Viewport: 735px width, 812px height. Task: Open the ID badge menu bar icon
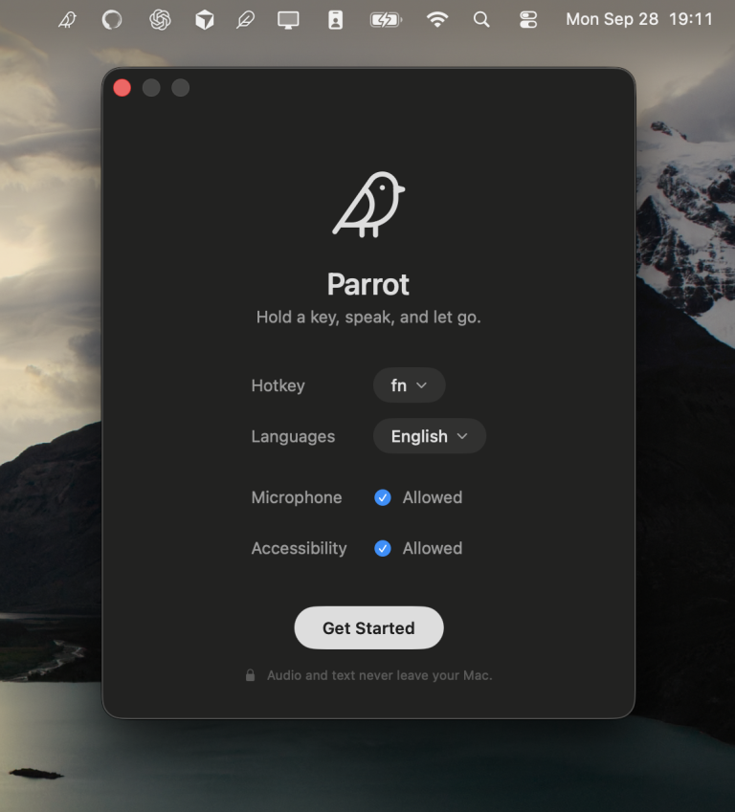point(335,20)
